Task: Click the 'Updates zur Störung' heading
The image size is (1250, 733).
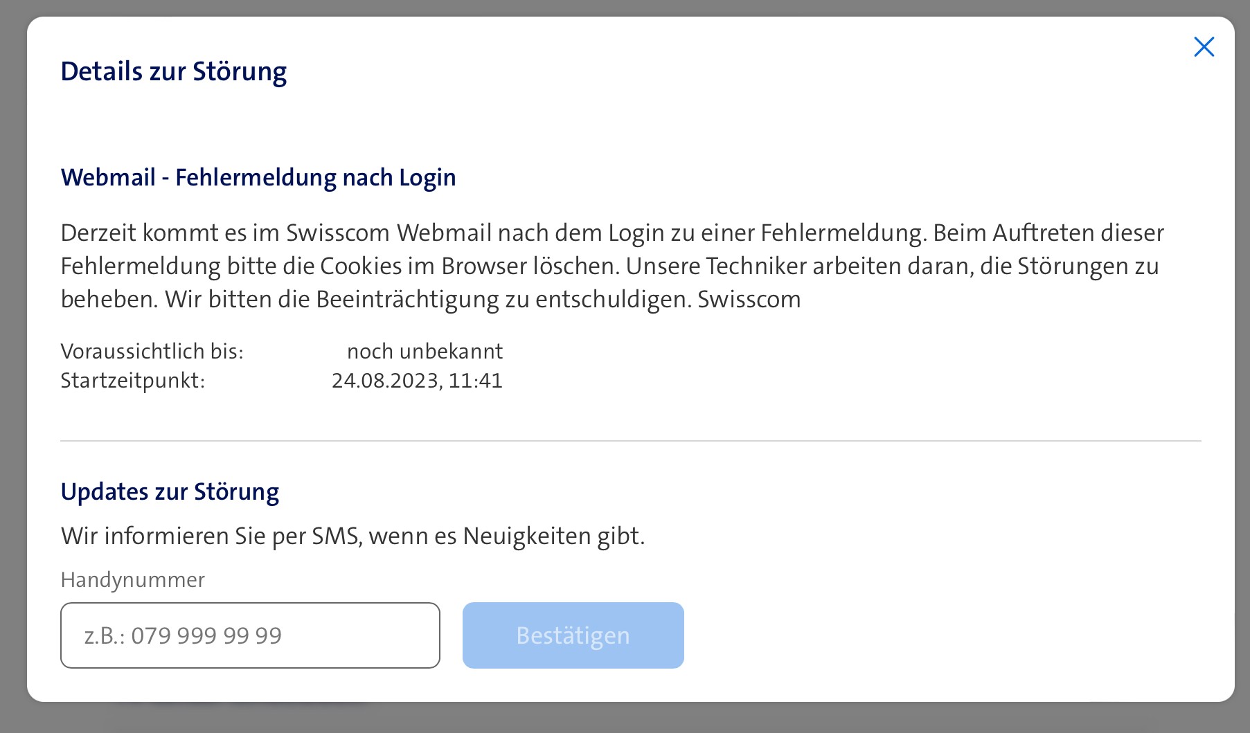Action: click(x=170, y=492)
